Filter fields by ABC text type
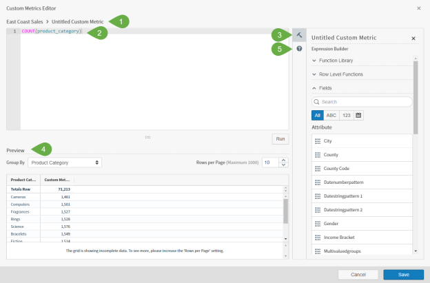 331,116
